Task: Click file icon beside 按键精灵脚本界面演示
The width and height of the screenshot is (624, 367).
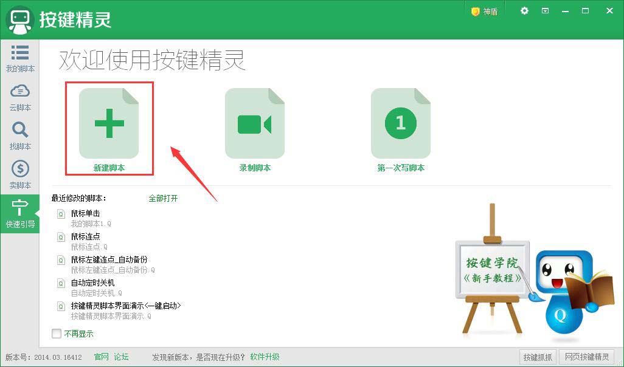Action: pyautogui.click(x=61, y=307)
